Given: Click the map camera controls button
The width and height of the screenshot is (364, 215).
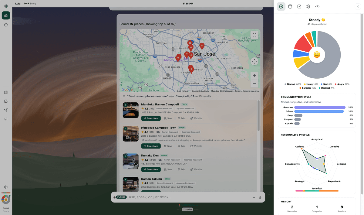Looking at the screenshot, I should (254, 61).
